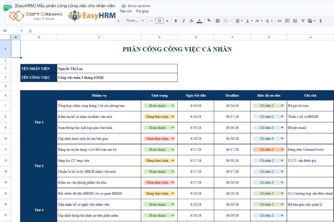The image size is (334, 222).
Task: Open vertical align options
Action: coord(249,21)
